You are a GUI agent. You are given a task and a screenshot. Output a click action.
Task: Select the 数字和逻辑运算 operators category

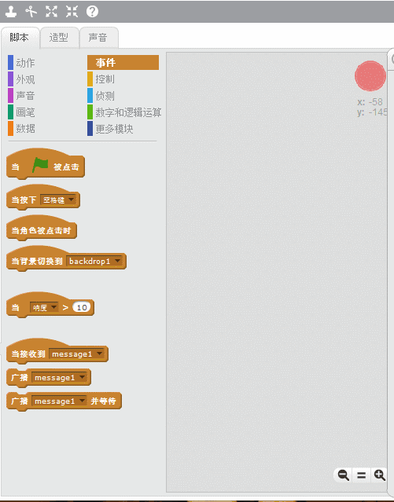(124, 112)
